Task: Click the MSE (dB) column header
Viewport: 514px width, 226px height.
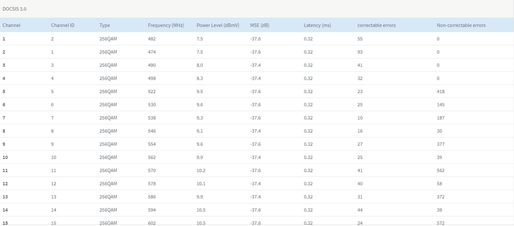Action: pos(261,25)
